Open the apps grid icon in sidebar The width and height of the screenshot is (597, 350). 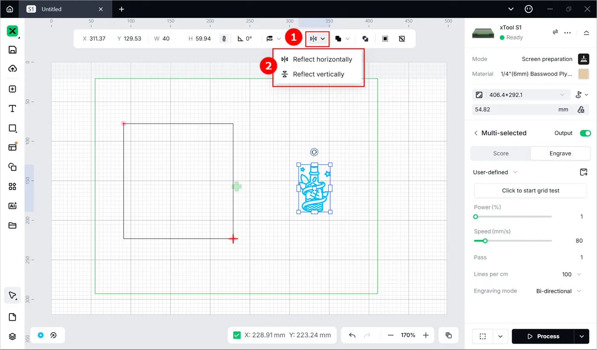[12, 186]
